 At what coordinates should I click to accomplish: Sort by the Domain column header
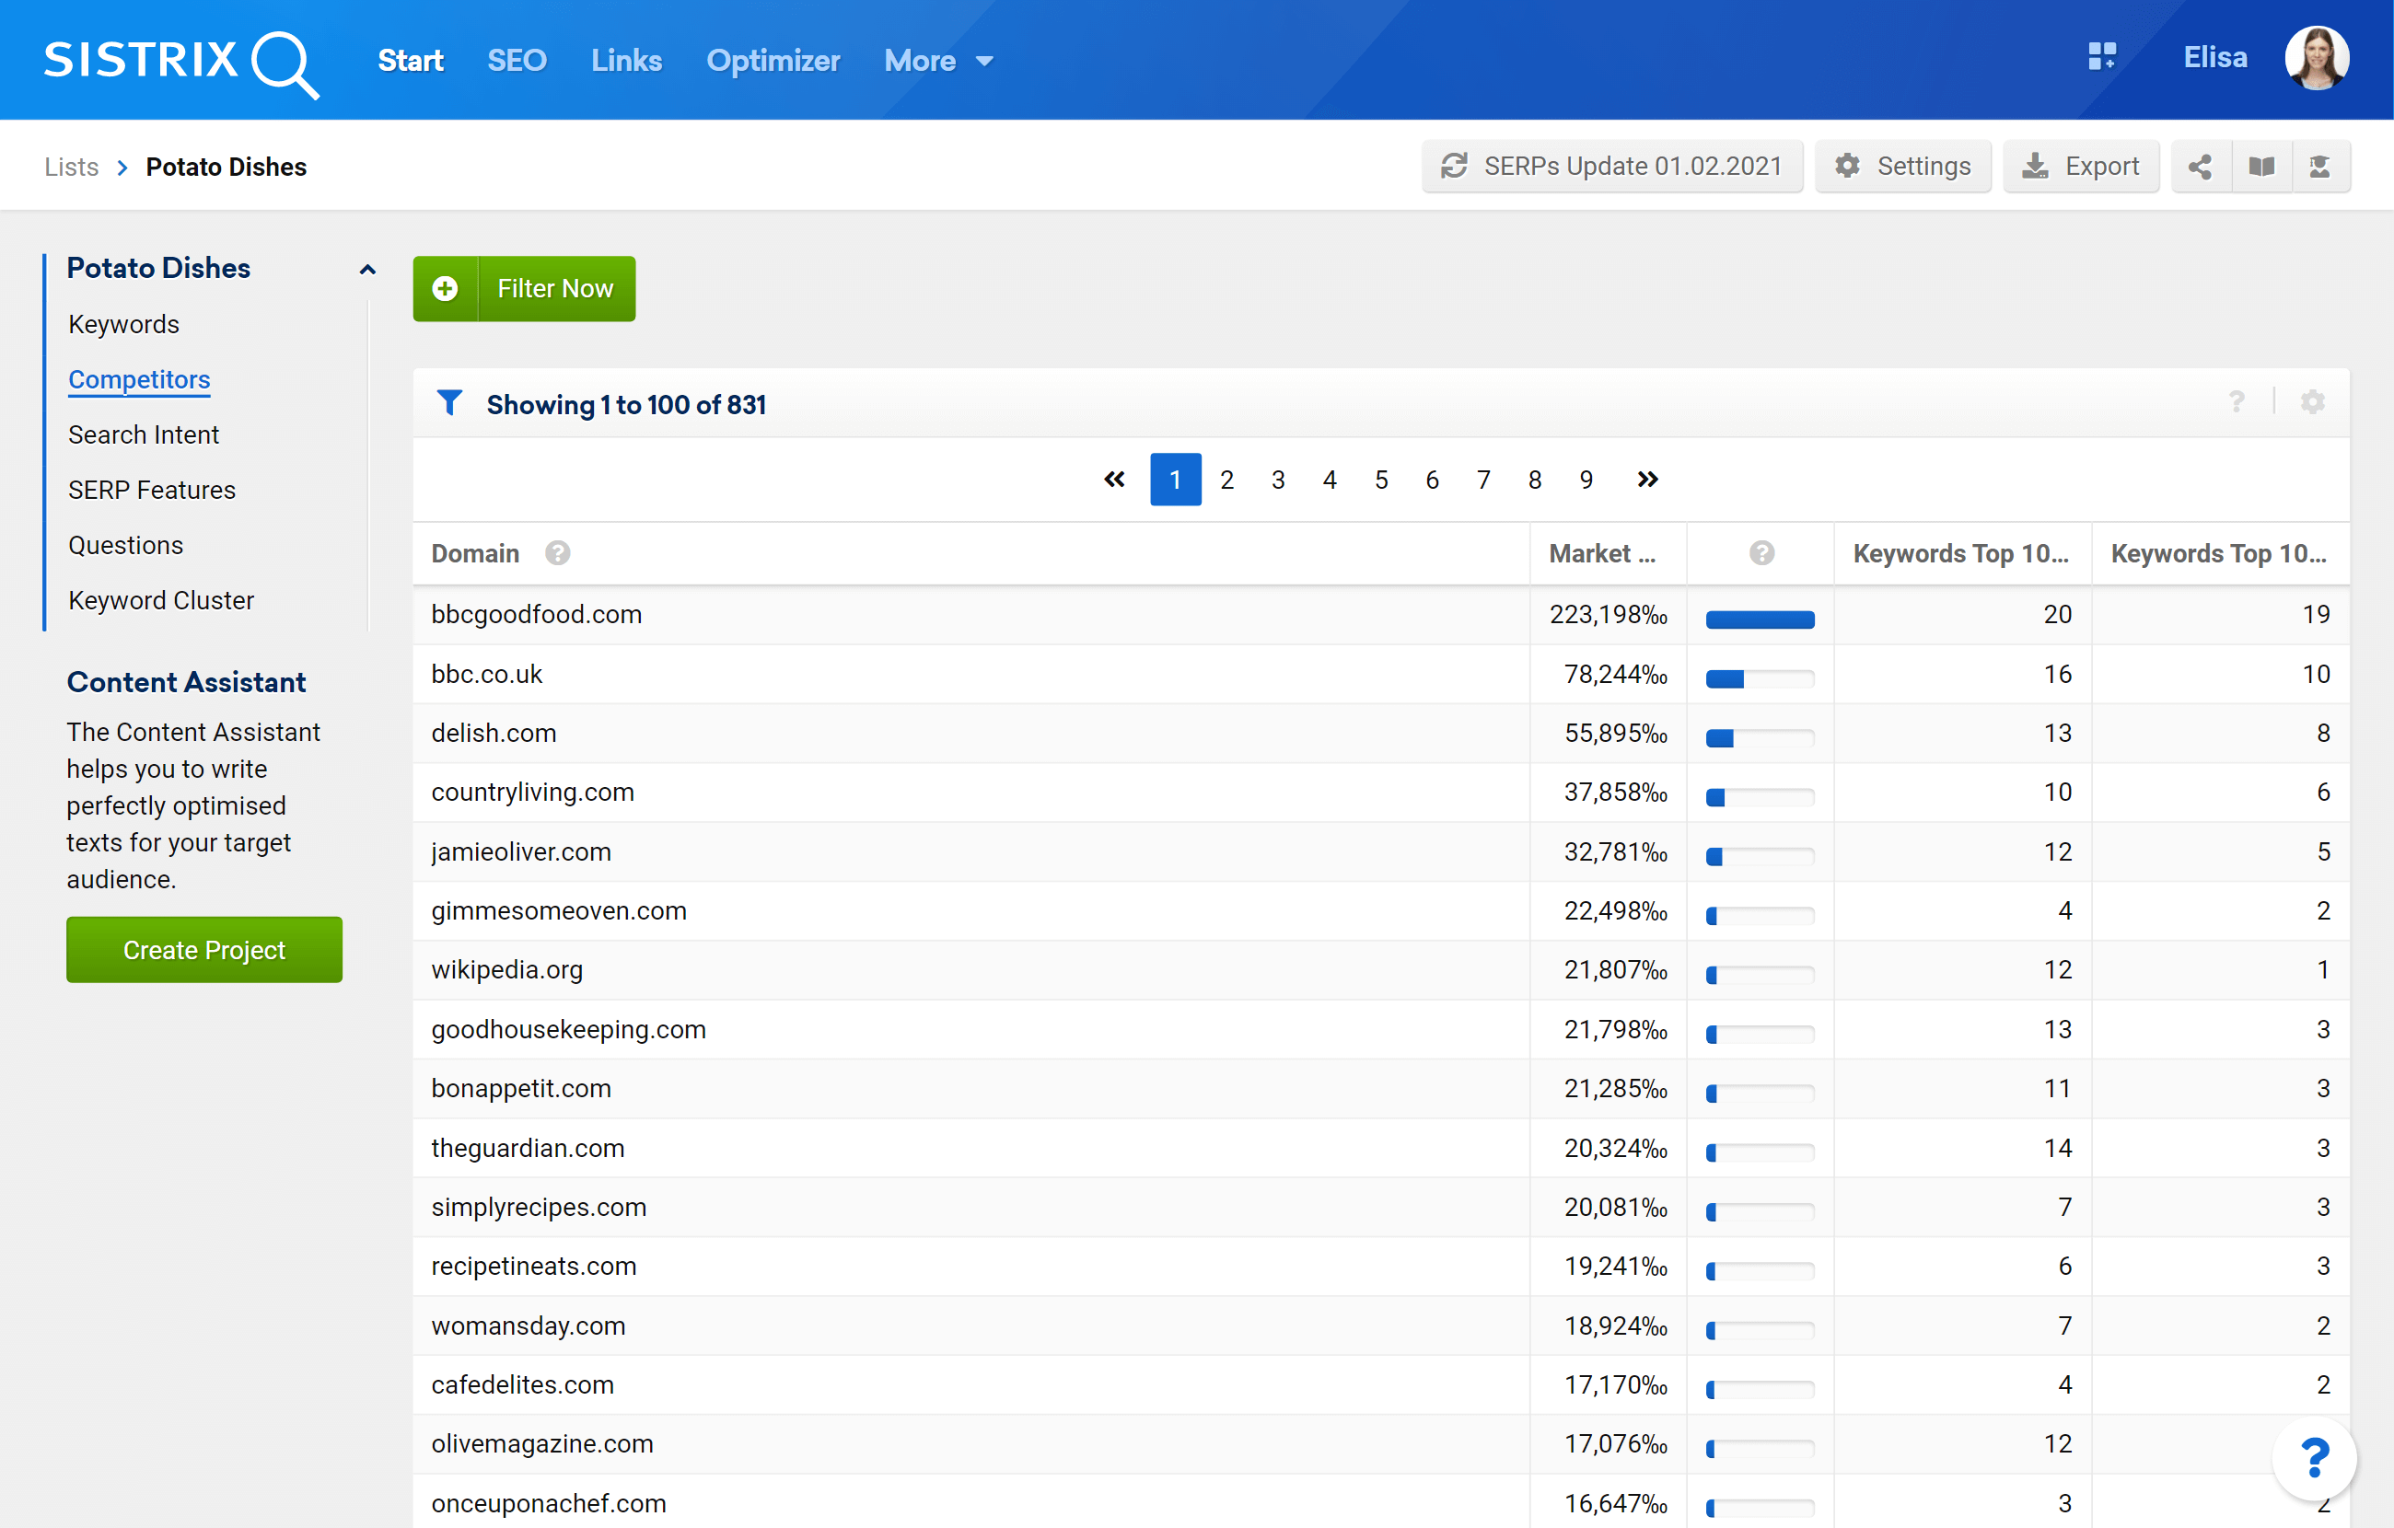click(x=475, y=554)
